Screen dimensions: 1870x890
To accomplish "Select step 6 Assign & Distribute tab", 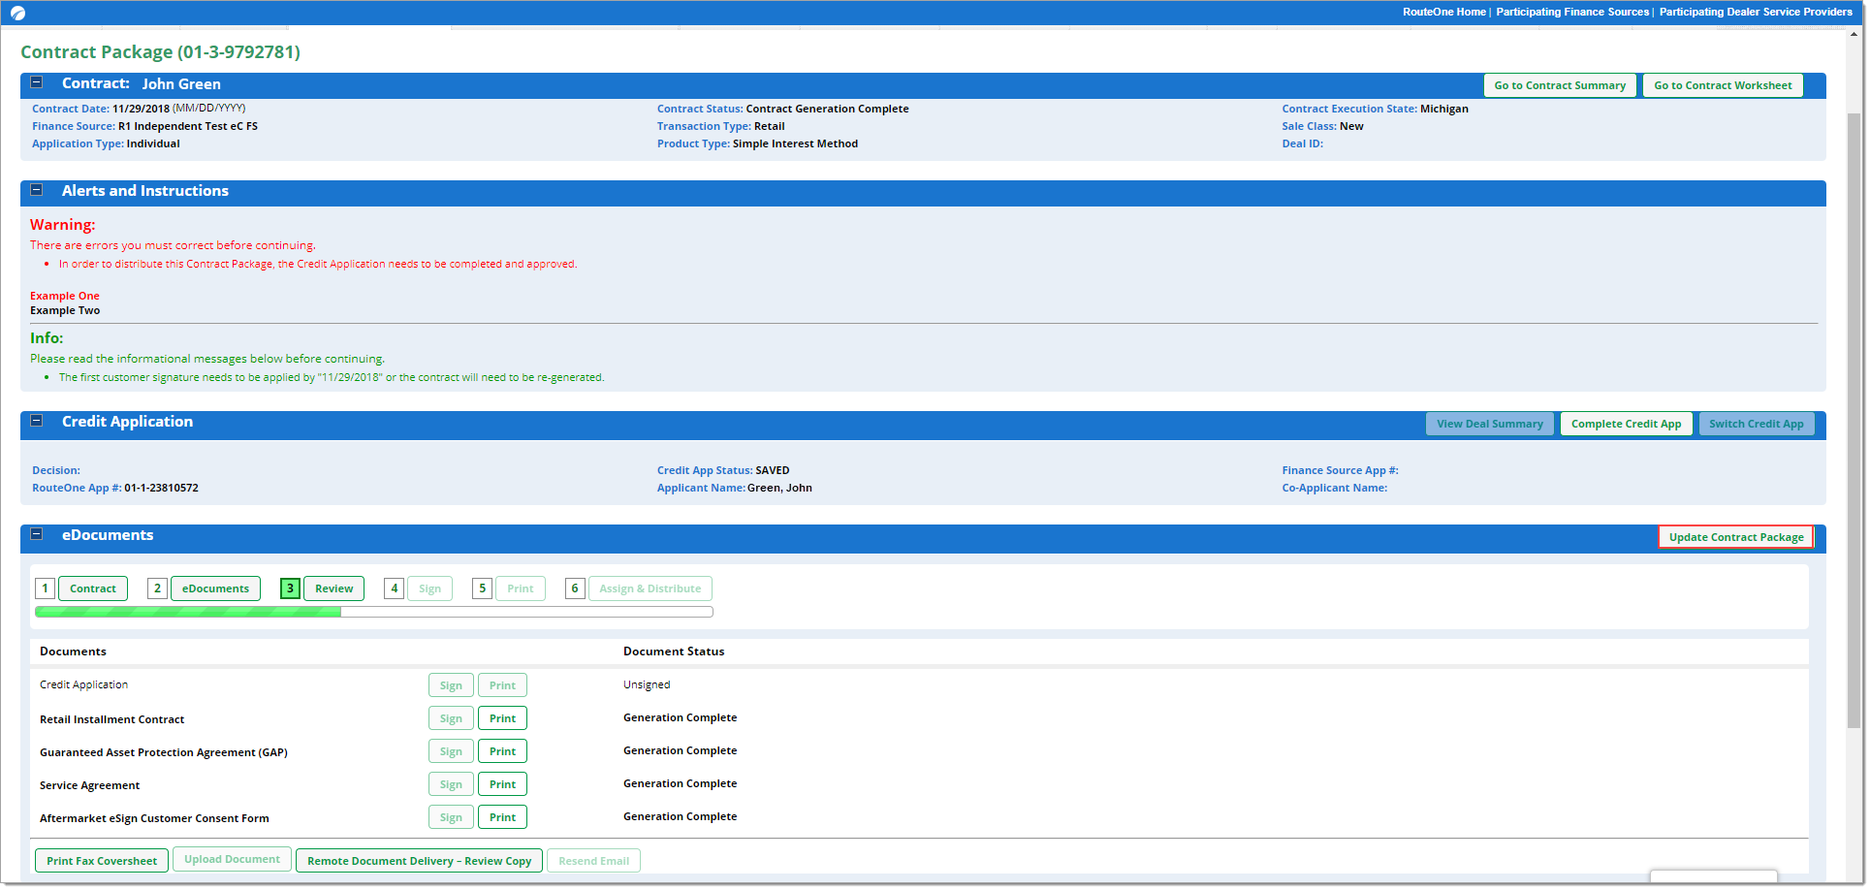I will point(650,588).
